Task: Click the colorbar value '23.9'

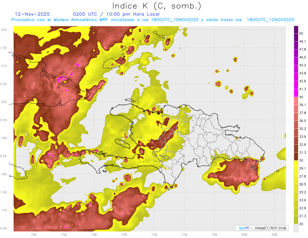Action: click(x=302, y=200)
